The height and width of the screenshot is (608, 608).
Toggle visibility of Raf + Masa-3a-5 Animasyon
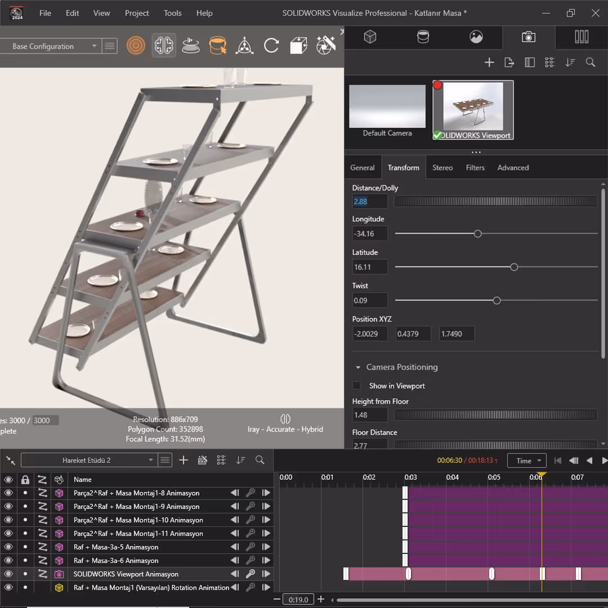click(x=8, y=547)
